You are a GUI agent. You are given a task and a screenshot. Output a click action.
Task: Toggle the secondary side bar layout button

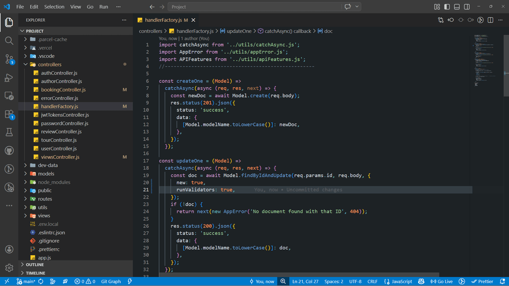[x=467, y=7]
